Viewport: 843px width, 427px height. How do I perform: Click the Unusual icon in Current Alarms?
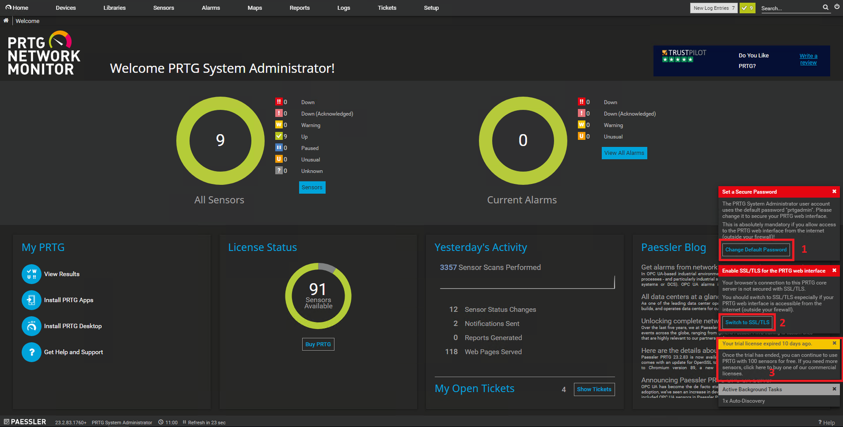click(581, 136)
